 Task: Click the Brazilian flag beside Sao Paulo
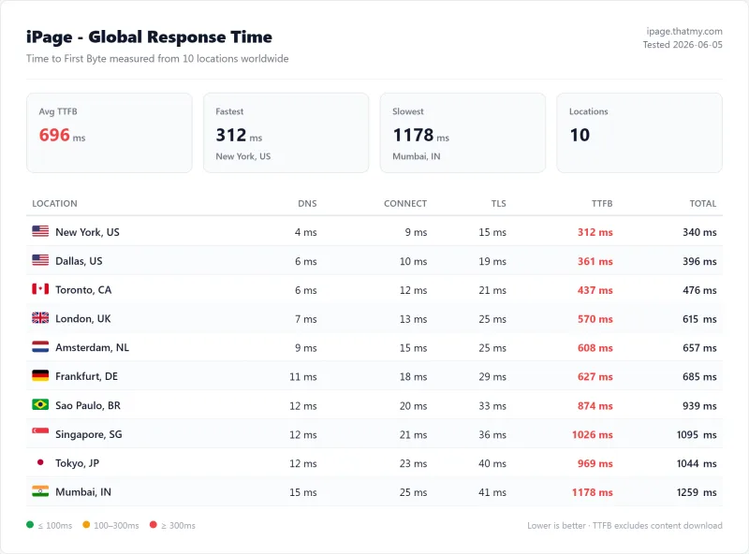point(40,404)
